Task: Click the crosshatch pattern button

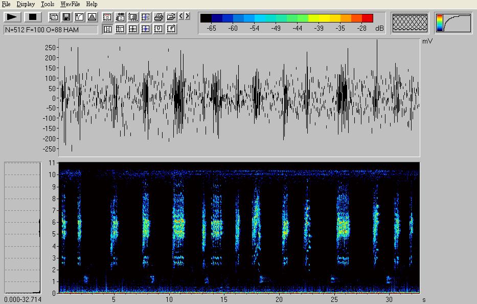Action: (x=410, y=23)
